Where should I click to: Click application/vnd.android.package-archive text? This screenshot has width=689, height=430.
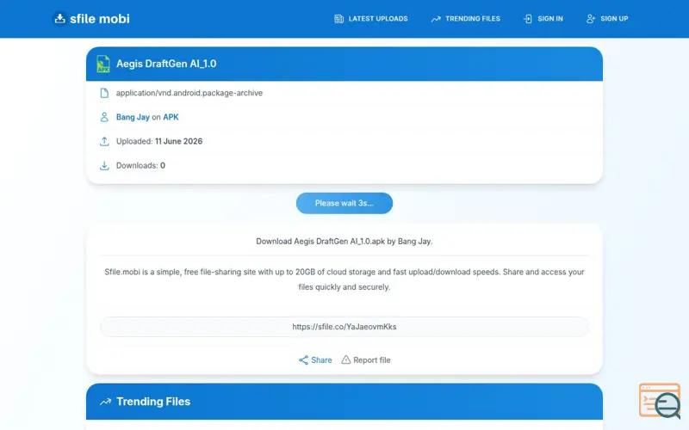(189, 93)
